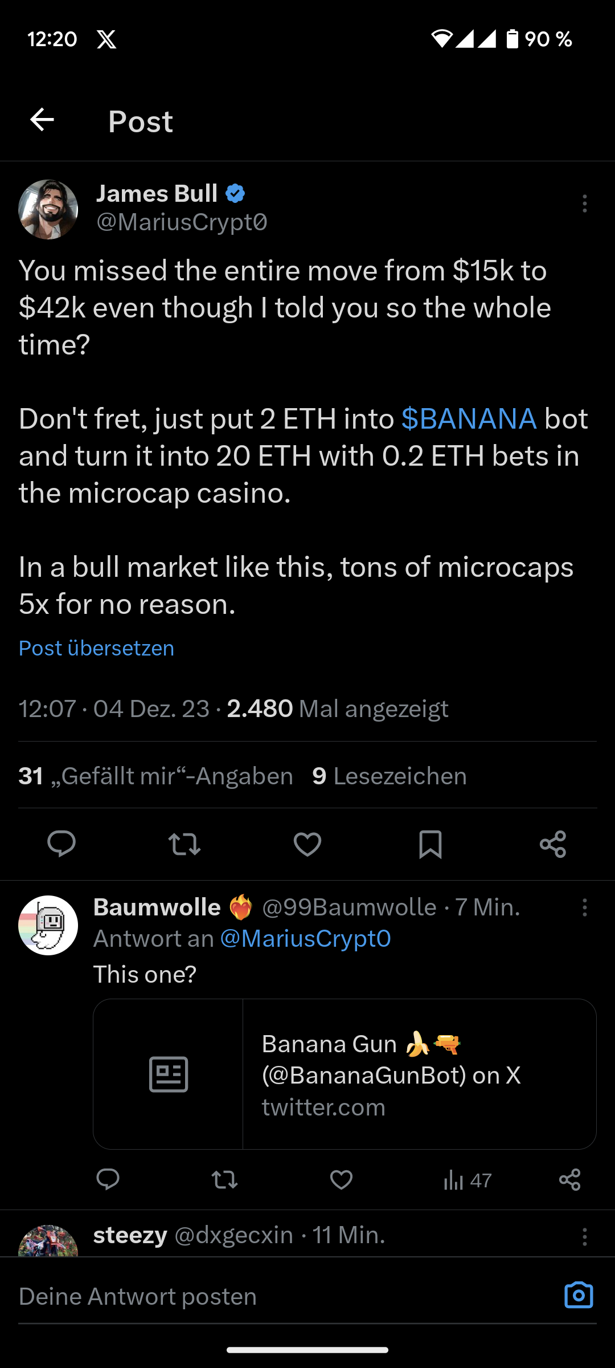This screenshot has height=1368, width=615.
Task: Repost James Bull's main post
Action: tap(184, 844)
